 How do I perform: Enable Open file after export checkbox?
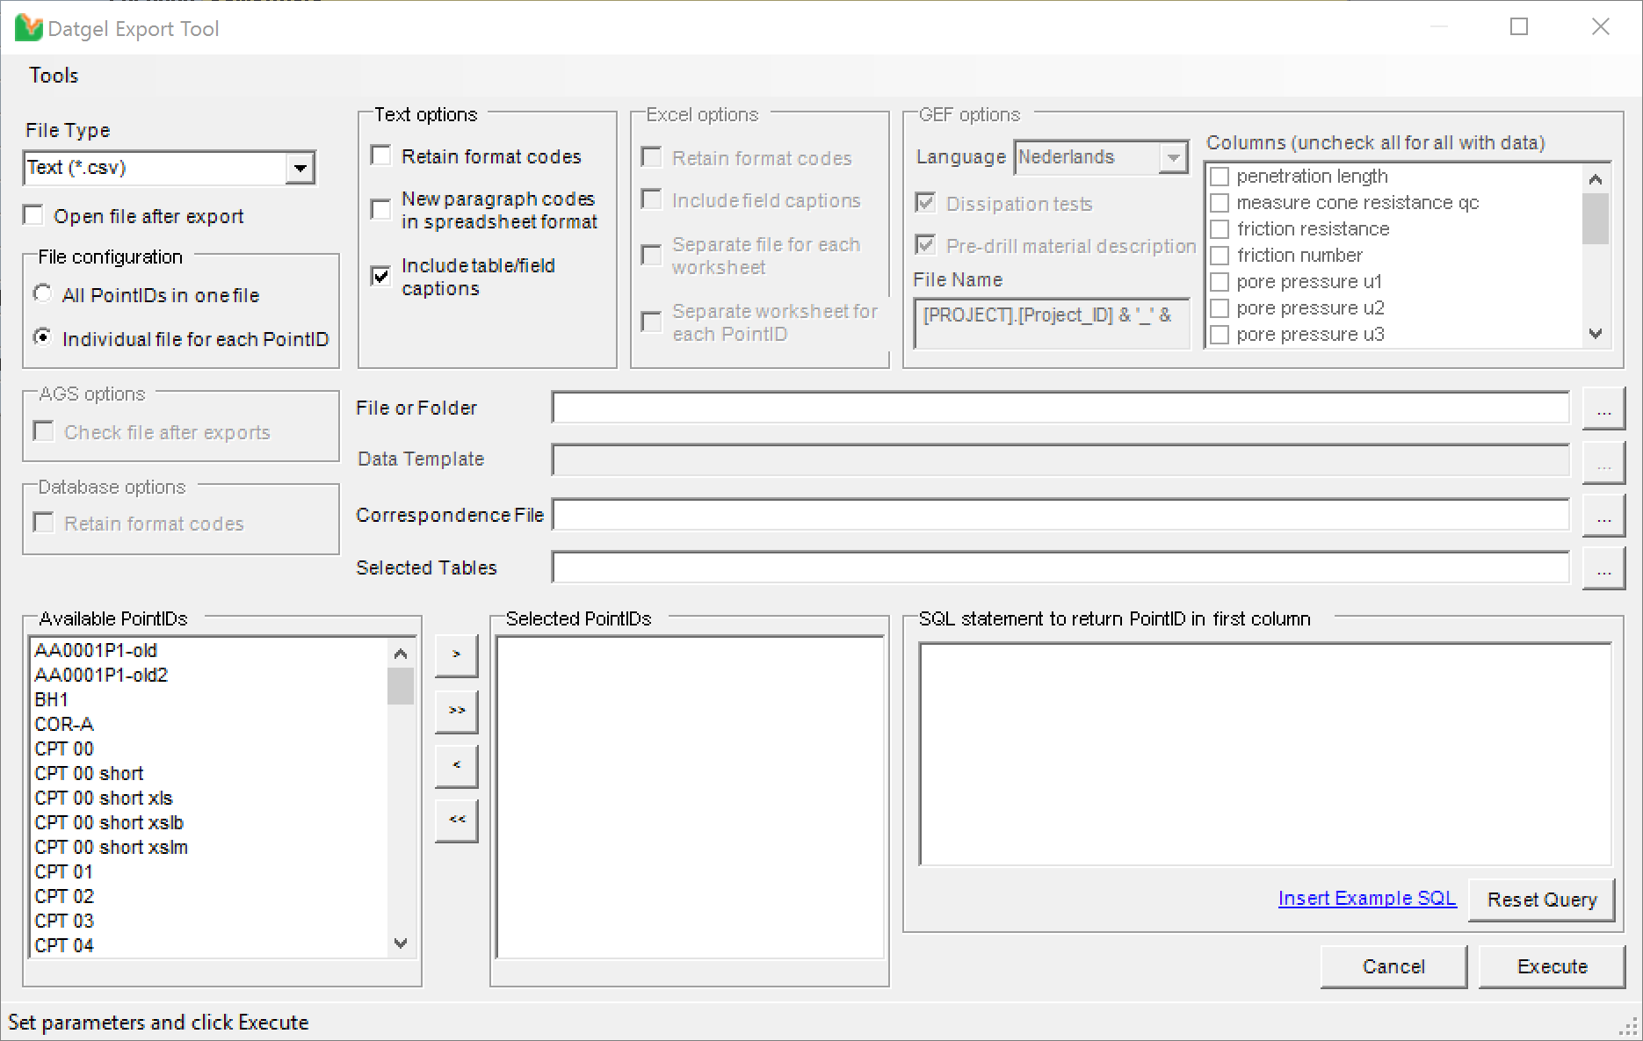33,216
